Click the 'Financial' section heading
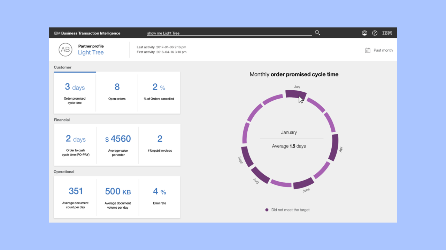 point(62,120)
